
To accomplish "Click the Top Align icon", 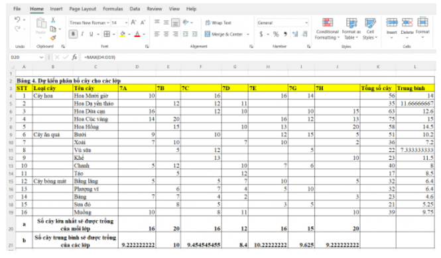I will tap(157, 23).
